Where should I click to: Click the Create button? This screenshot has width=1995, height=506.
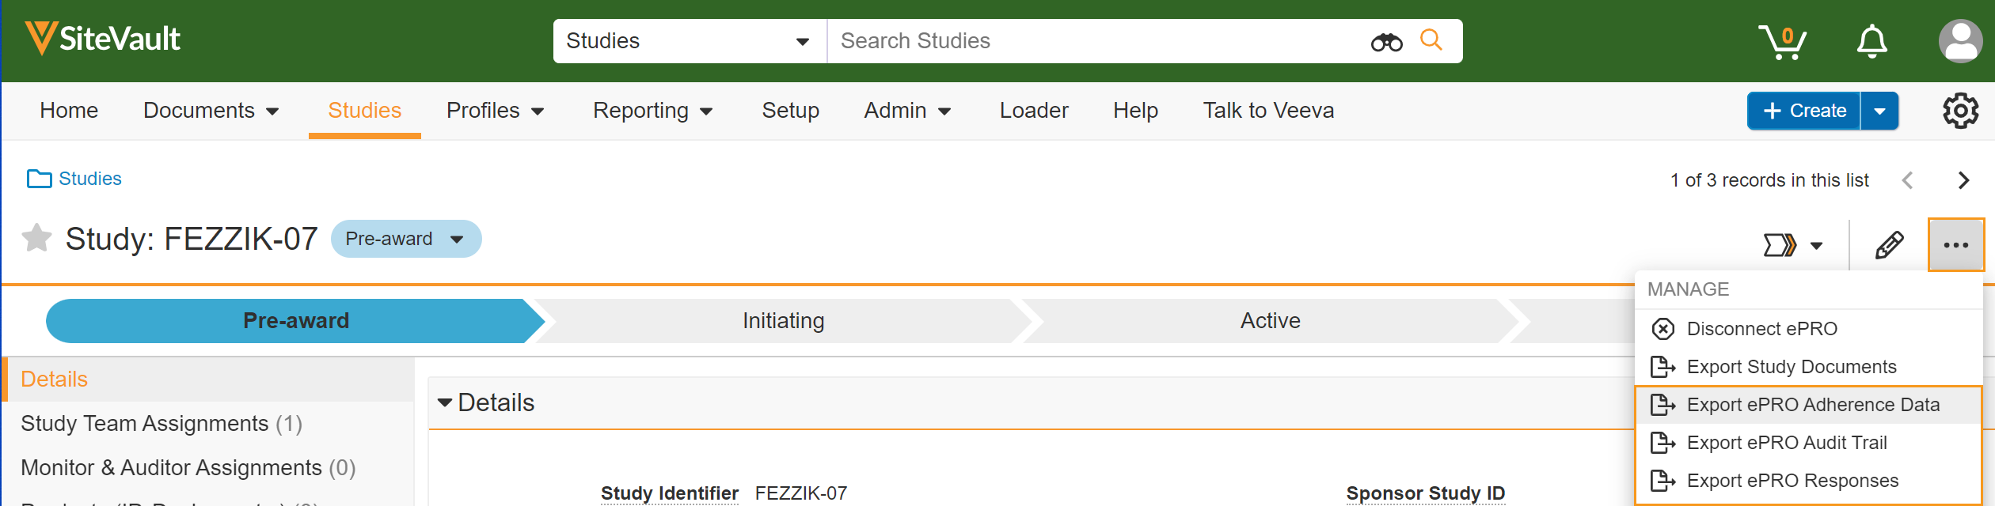click(x=1803, y=111)
